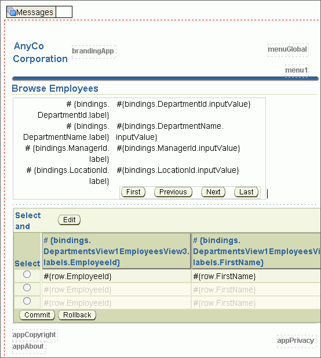Click the first #{row.EmployeeId} cell
This screenshot has width=321, height=358.
point(116,277)
